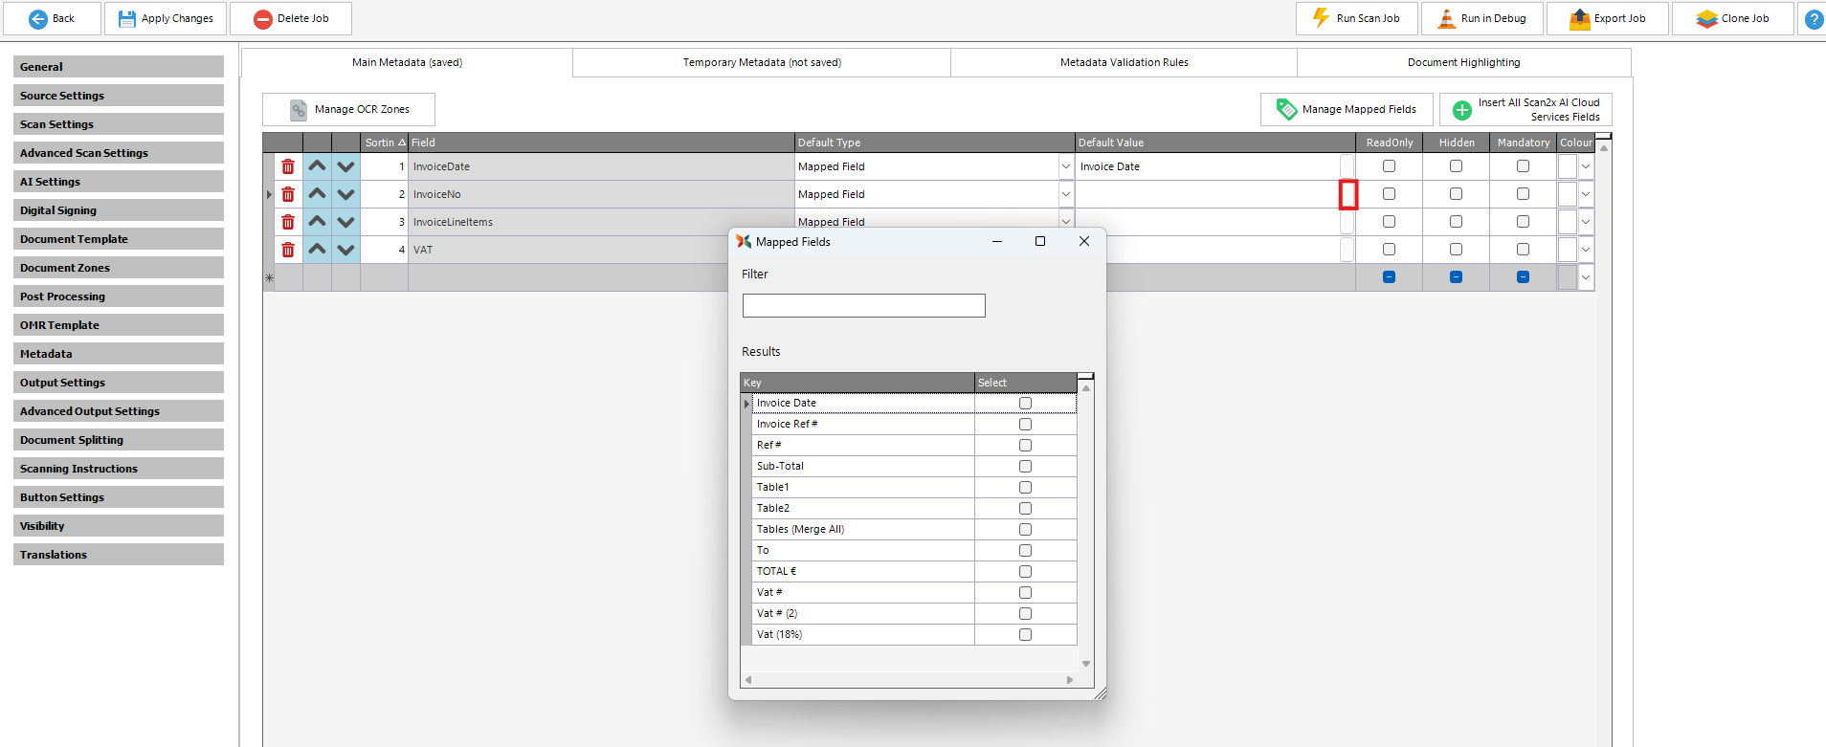
Task: Open Colour dropdown arrow for InvoiceDate row
Action: pyautogui.click(x=1586, y=166)
